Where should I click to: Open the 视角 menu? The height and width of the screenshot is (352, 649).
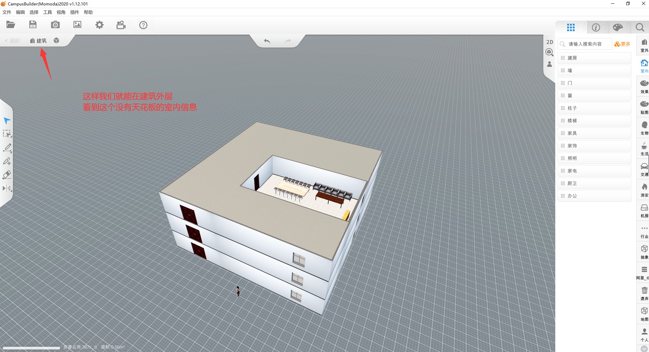61,12
